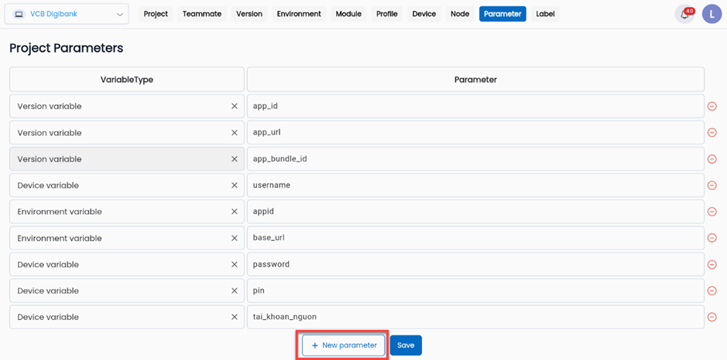Remove the tai_khoan_nguon parameter row
Viewport: 727px width, 360px height.
pyautogui.click(x=712, y=317)
